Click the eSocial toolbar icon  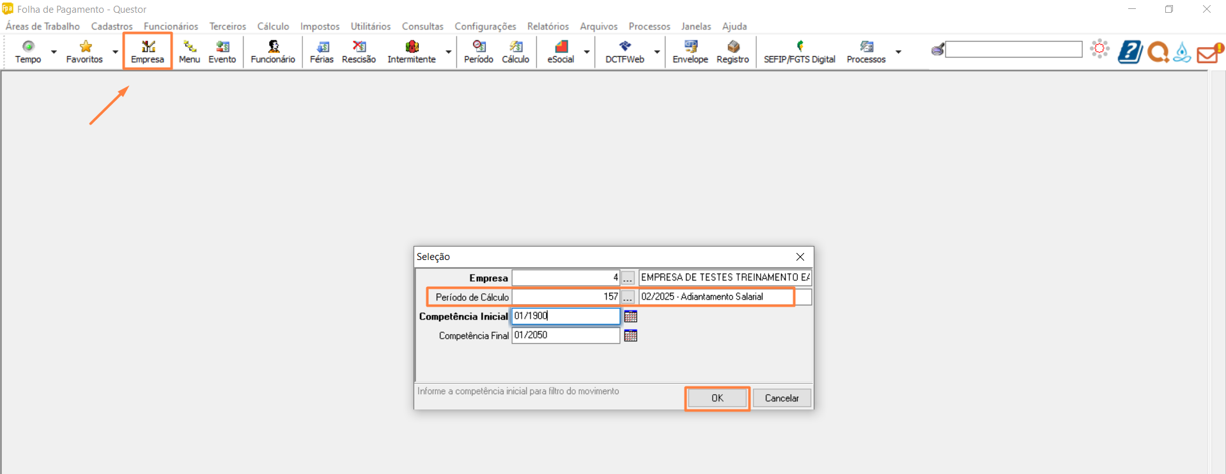(561, 51)
